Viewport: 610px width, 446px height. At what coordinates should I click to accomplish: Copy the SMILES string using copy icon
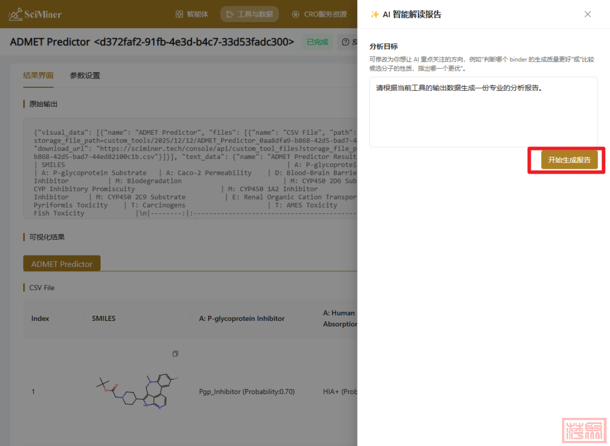[x=175, y=354]
